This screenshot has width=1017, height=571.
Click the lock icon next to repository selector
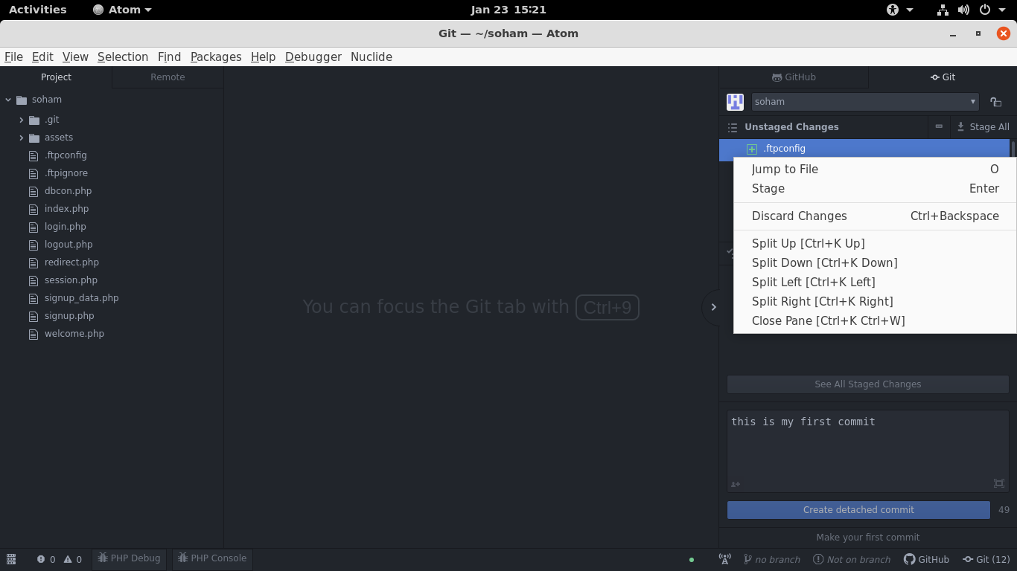click(996, 102)
